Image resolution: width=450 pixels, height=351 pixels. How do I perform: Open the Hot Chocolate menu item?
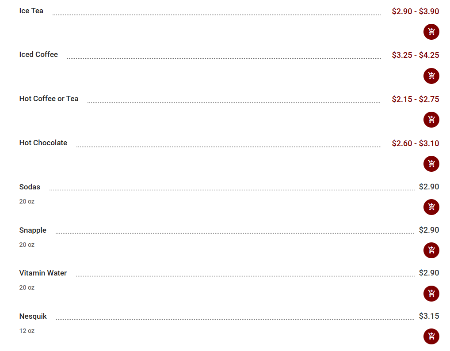point(43,143)
